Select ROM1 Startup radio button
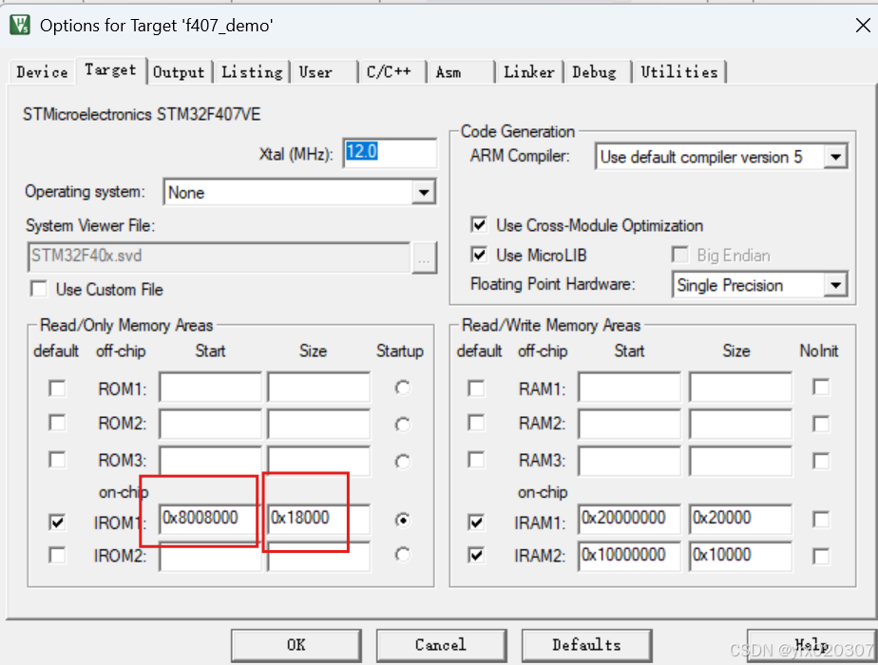Screen dimensions: 878x665 point(402,388)
